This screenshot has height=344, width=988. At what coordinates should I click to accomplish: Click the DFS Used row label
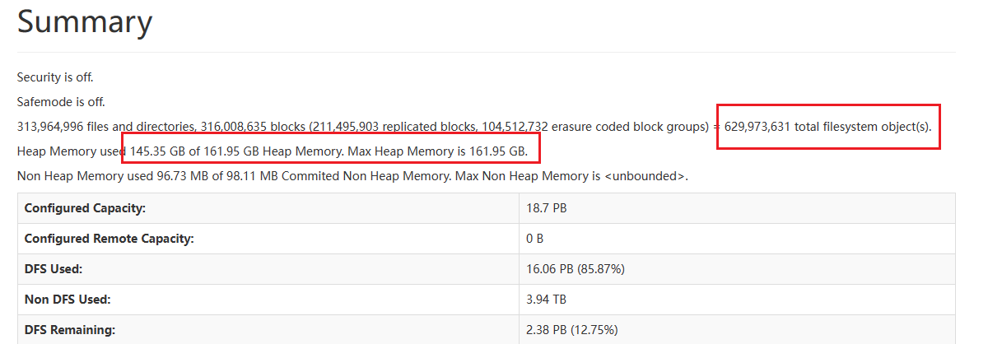click(54, 269)
